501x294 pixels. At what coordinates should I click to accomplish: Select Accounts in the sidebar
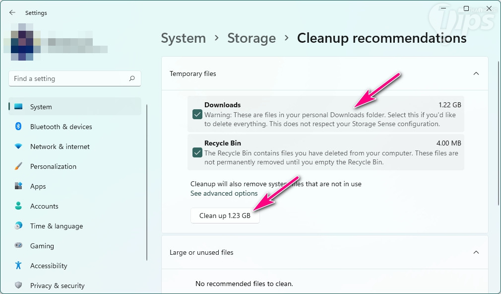coord(75,206)
